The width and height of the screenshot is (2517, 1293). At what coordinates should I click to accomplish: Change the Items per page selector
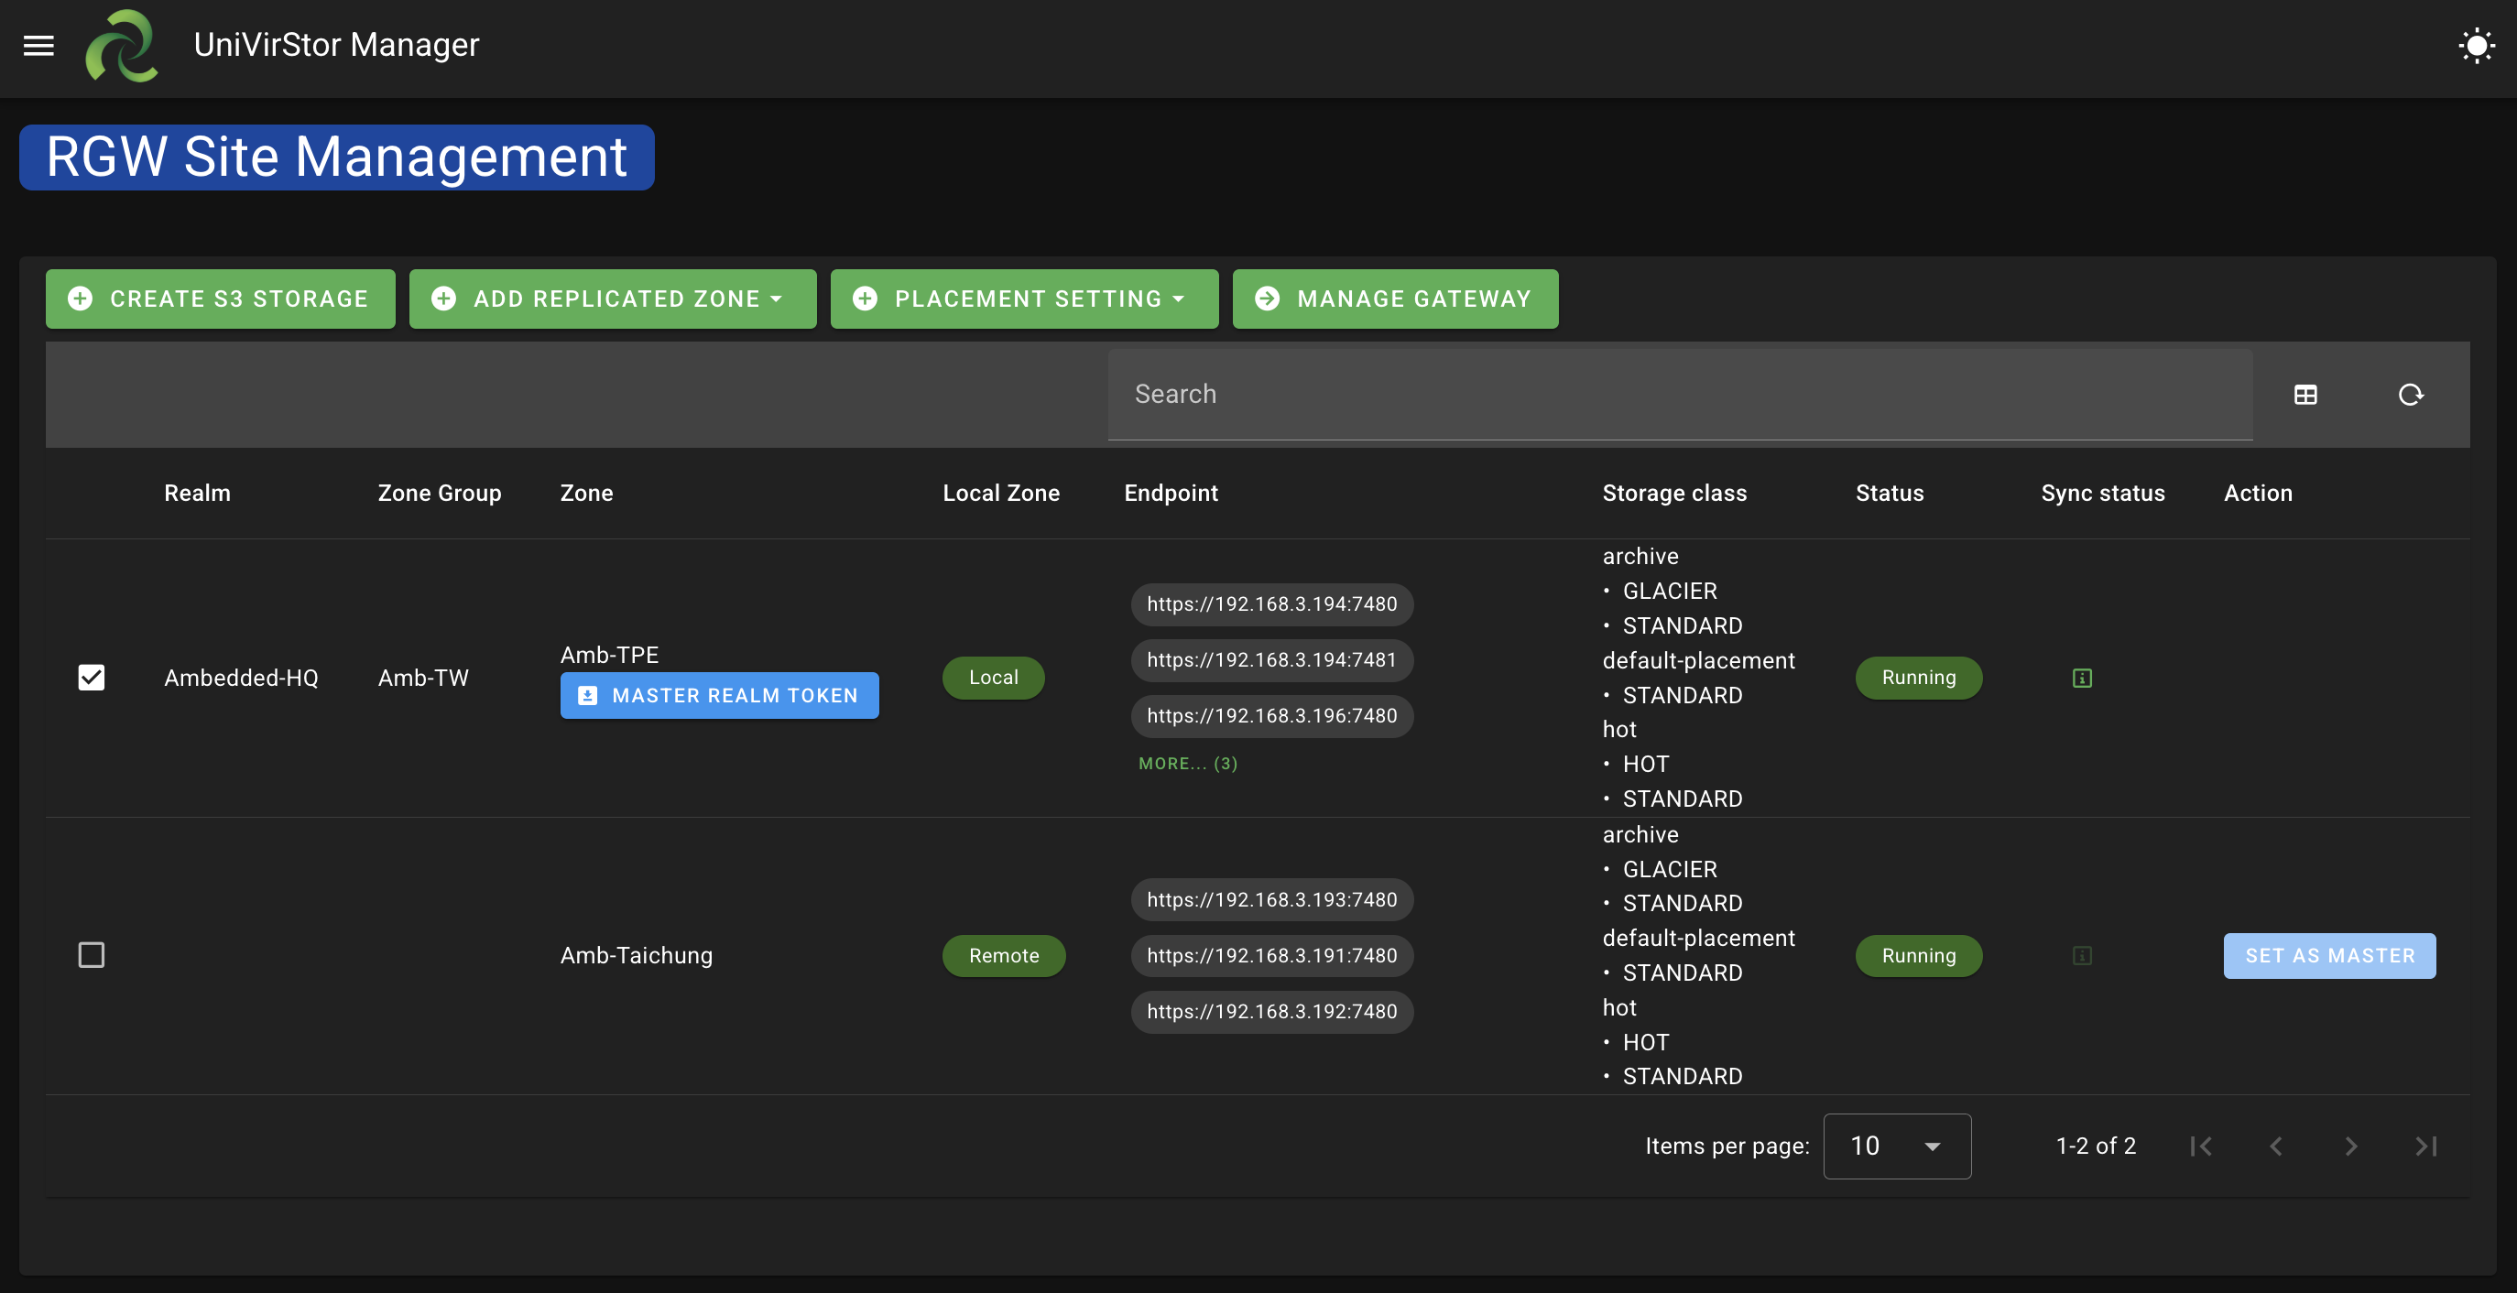[x=1897, y=1146]
